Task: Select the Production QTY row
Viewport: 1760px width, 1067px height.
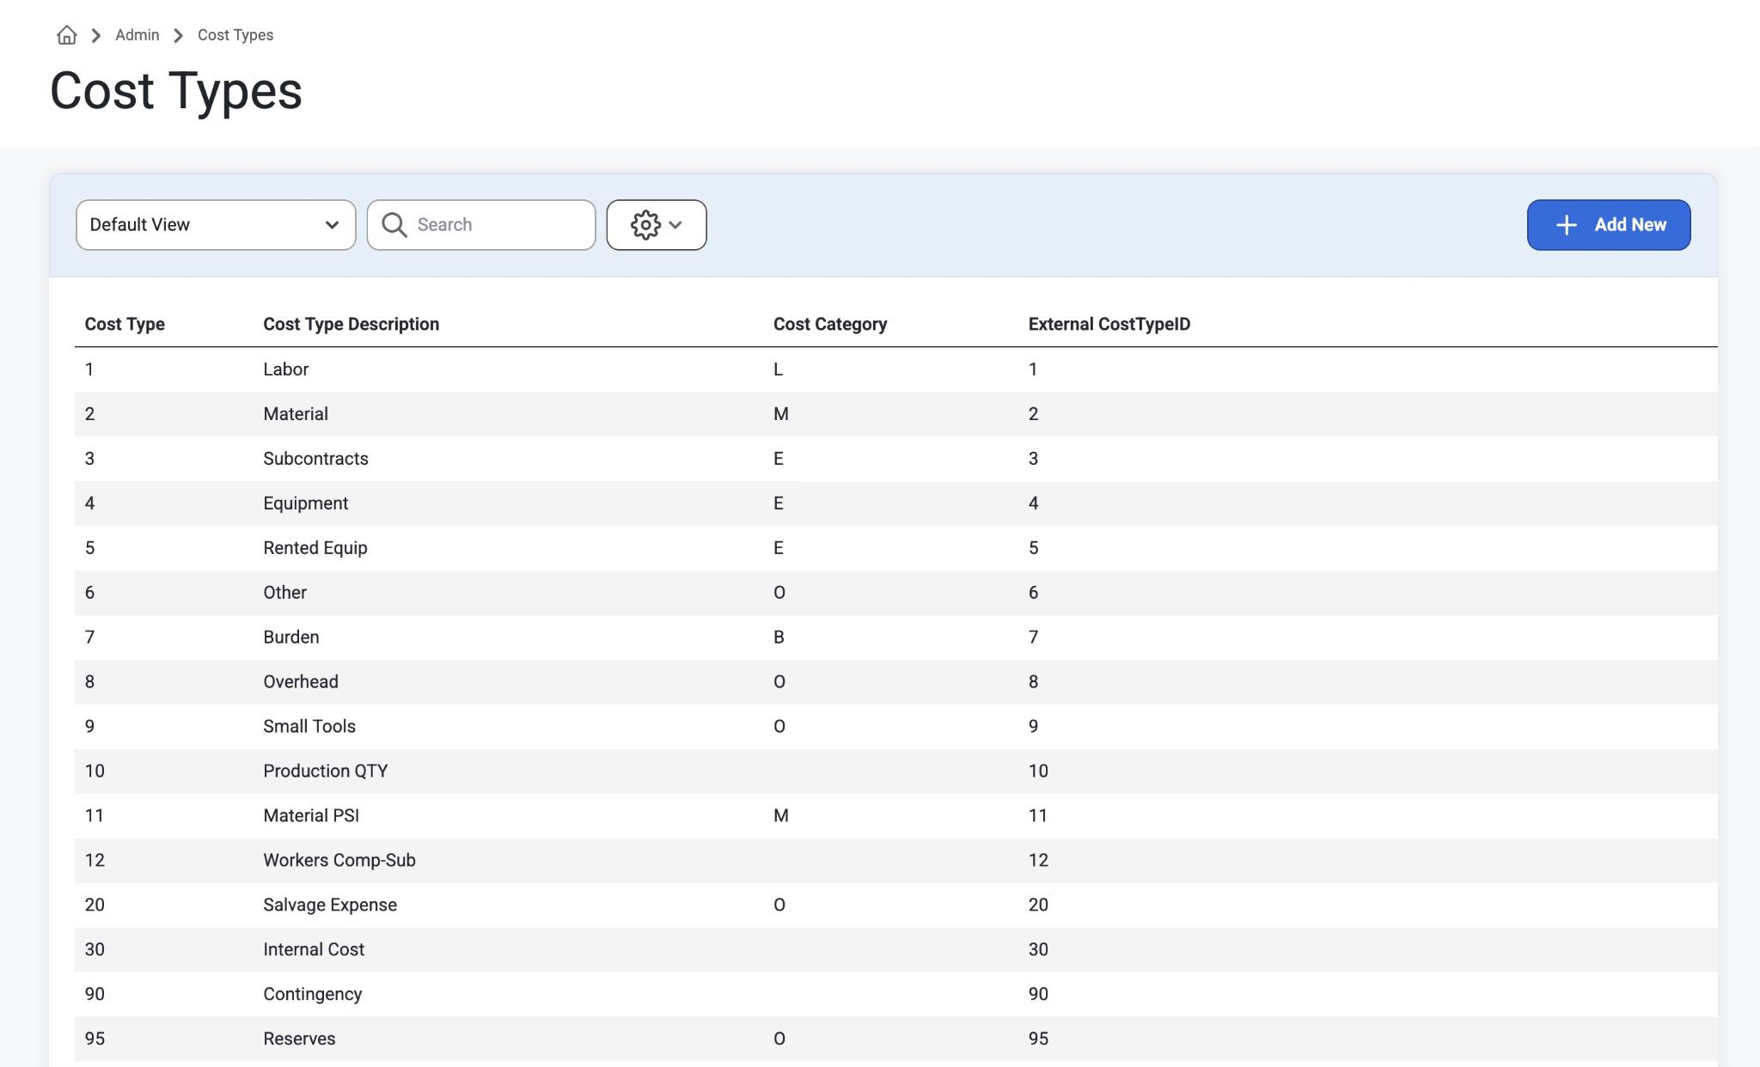Action: point(895,771)
